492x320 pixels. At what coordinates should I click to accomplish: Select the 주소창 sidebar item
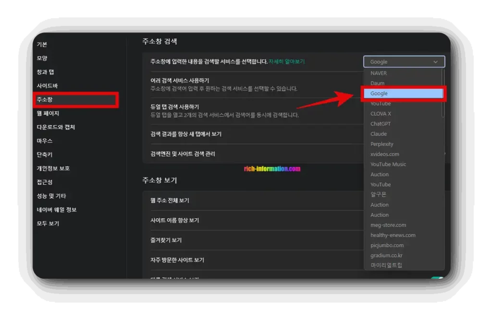pyautogui.click(x=75, y=100)
